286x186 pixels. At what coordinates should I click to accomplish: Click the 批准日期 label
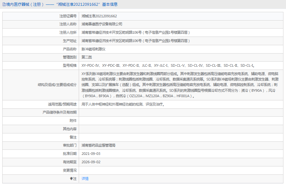pyautogui.click(x=70, y=154)
